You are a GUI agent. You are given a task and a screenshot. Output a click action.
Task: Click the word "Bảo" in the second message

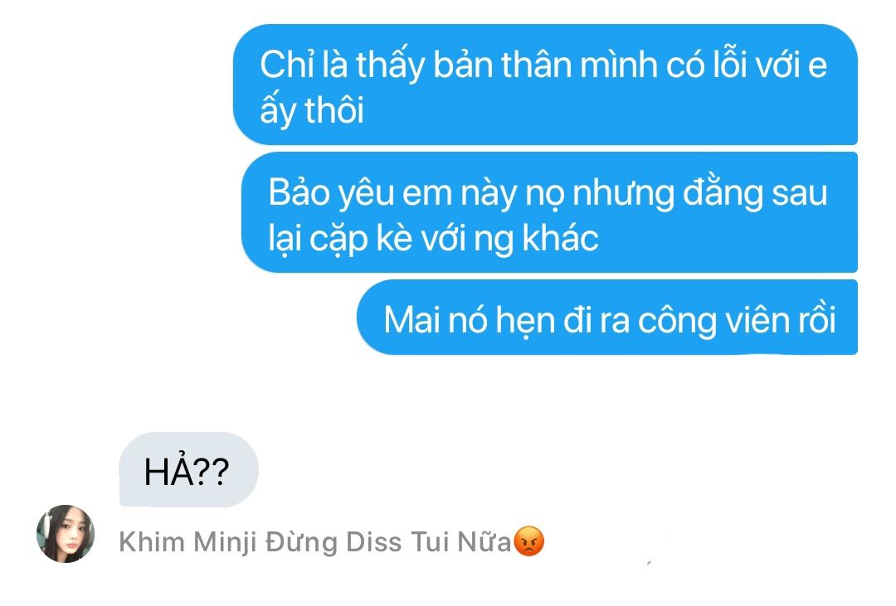point(299,191)
